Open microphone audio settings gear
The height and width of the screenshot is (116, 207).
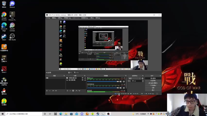click(124, 81)
